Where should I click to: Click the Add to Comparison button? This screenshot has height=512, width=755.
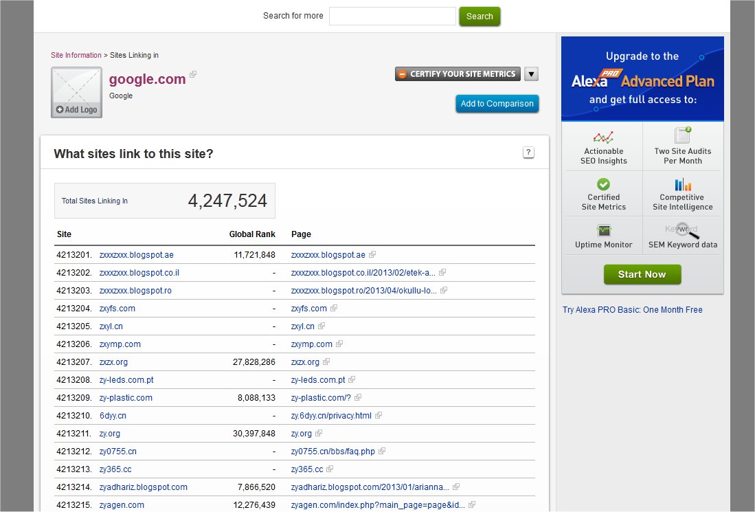tap(497, 104)
